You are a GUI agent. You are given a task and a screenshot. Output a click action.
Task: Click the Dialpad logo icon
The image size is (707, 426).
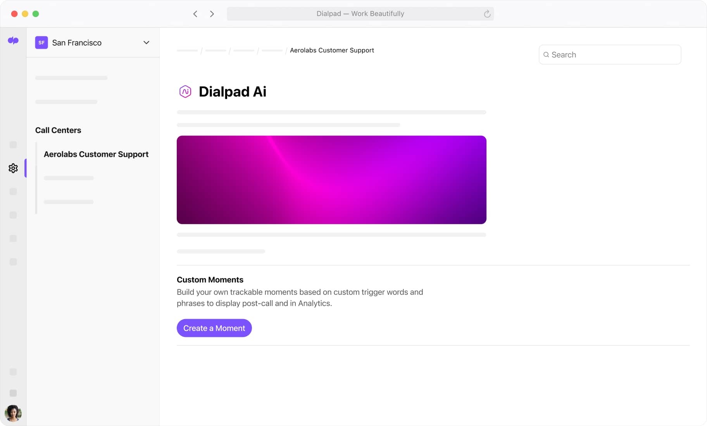pyautogui.click(x=13, y=40)
